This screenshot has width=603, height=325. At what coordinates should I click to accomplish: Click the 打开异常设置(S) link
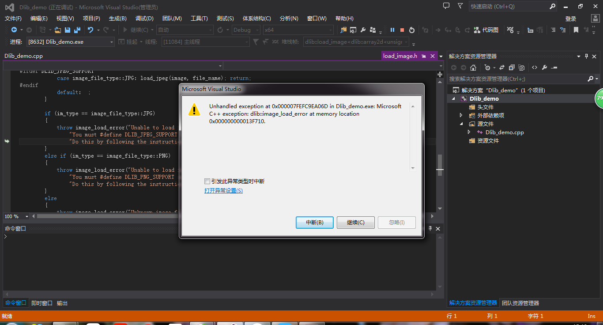pyautogui.click(x=223, y=191)
